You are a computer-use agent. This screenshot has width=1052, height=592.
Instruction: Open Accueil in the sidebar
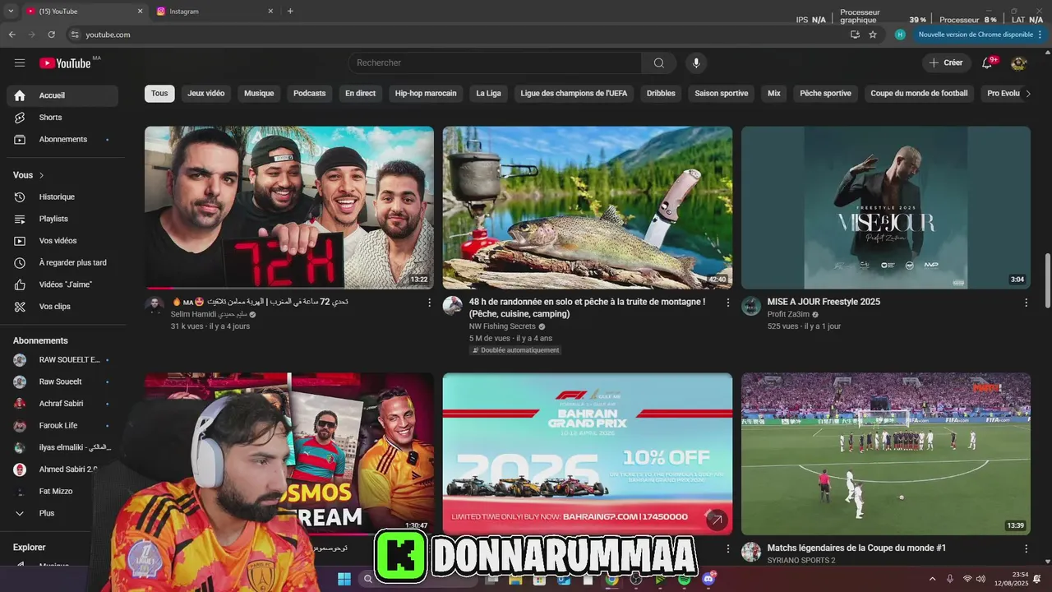tap(62, 95)
